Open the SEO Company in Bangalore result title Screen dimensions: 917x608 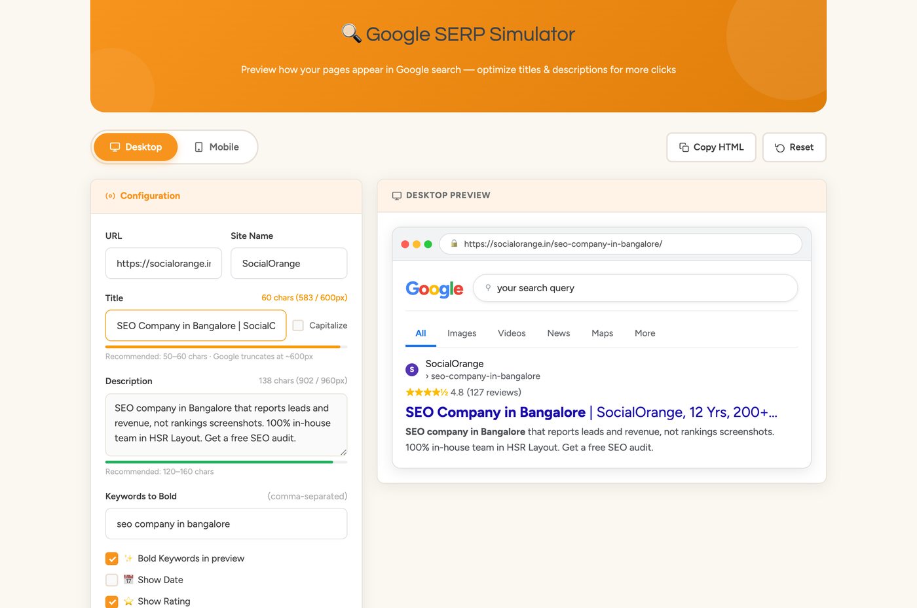(591, 412)
